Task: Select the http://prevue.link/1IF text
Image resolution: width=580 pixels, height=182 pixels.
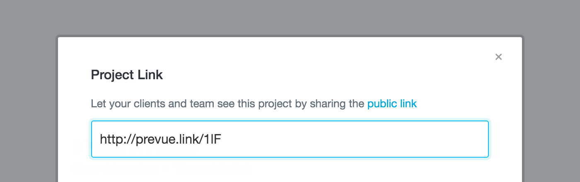Action: pyautogui.click(x=161, y=139)
